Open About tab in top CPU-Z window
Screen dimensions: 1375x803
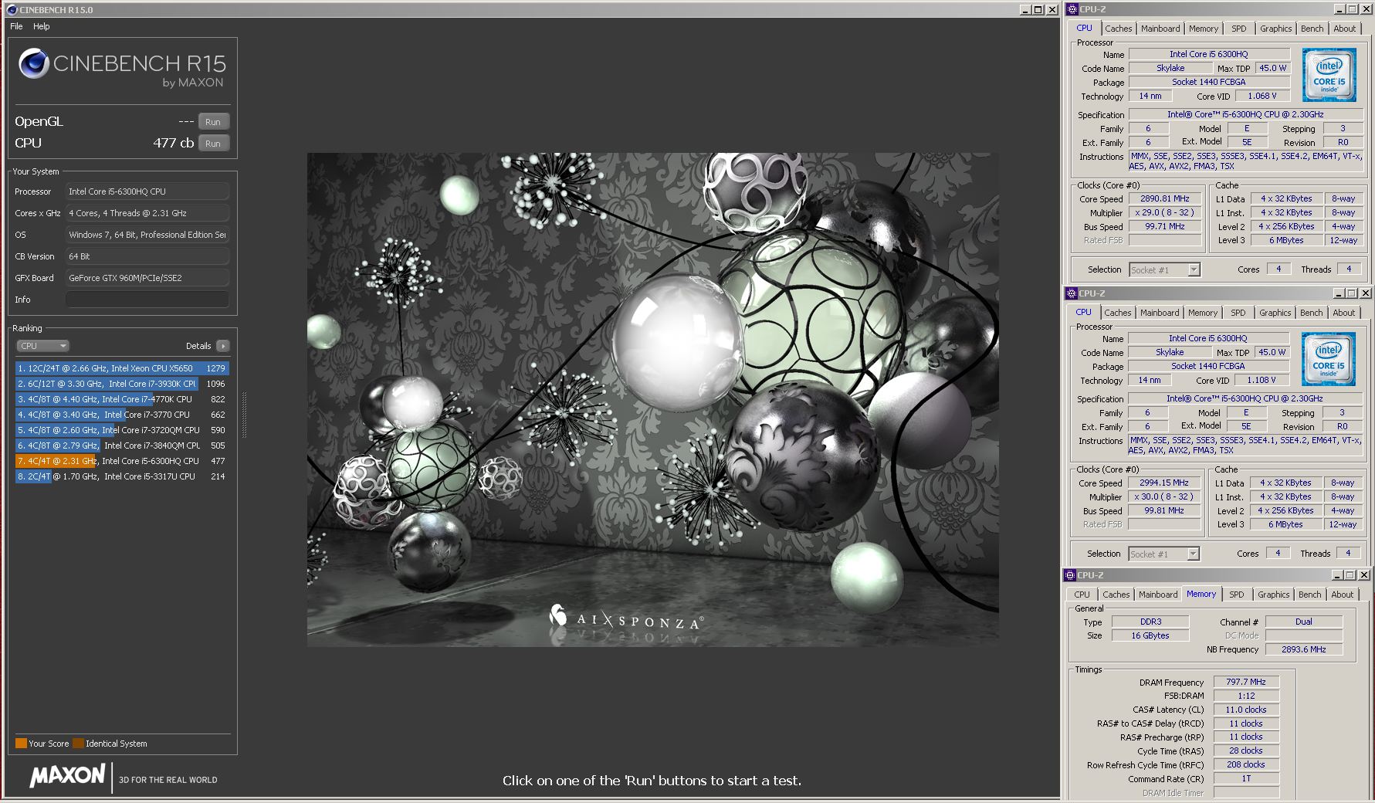[1344, 29]
